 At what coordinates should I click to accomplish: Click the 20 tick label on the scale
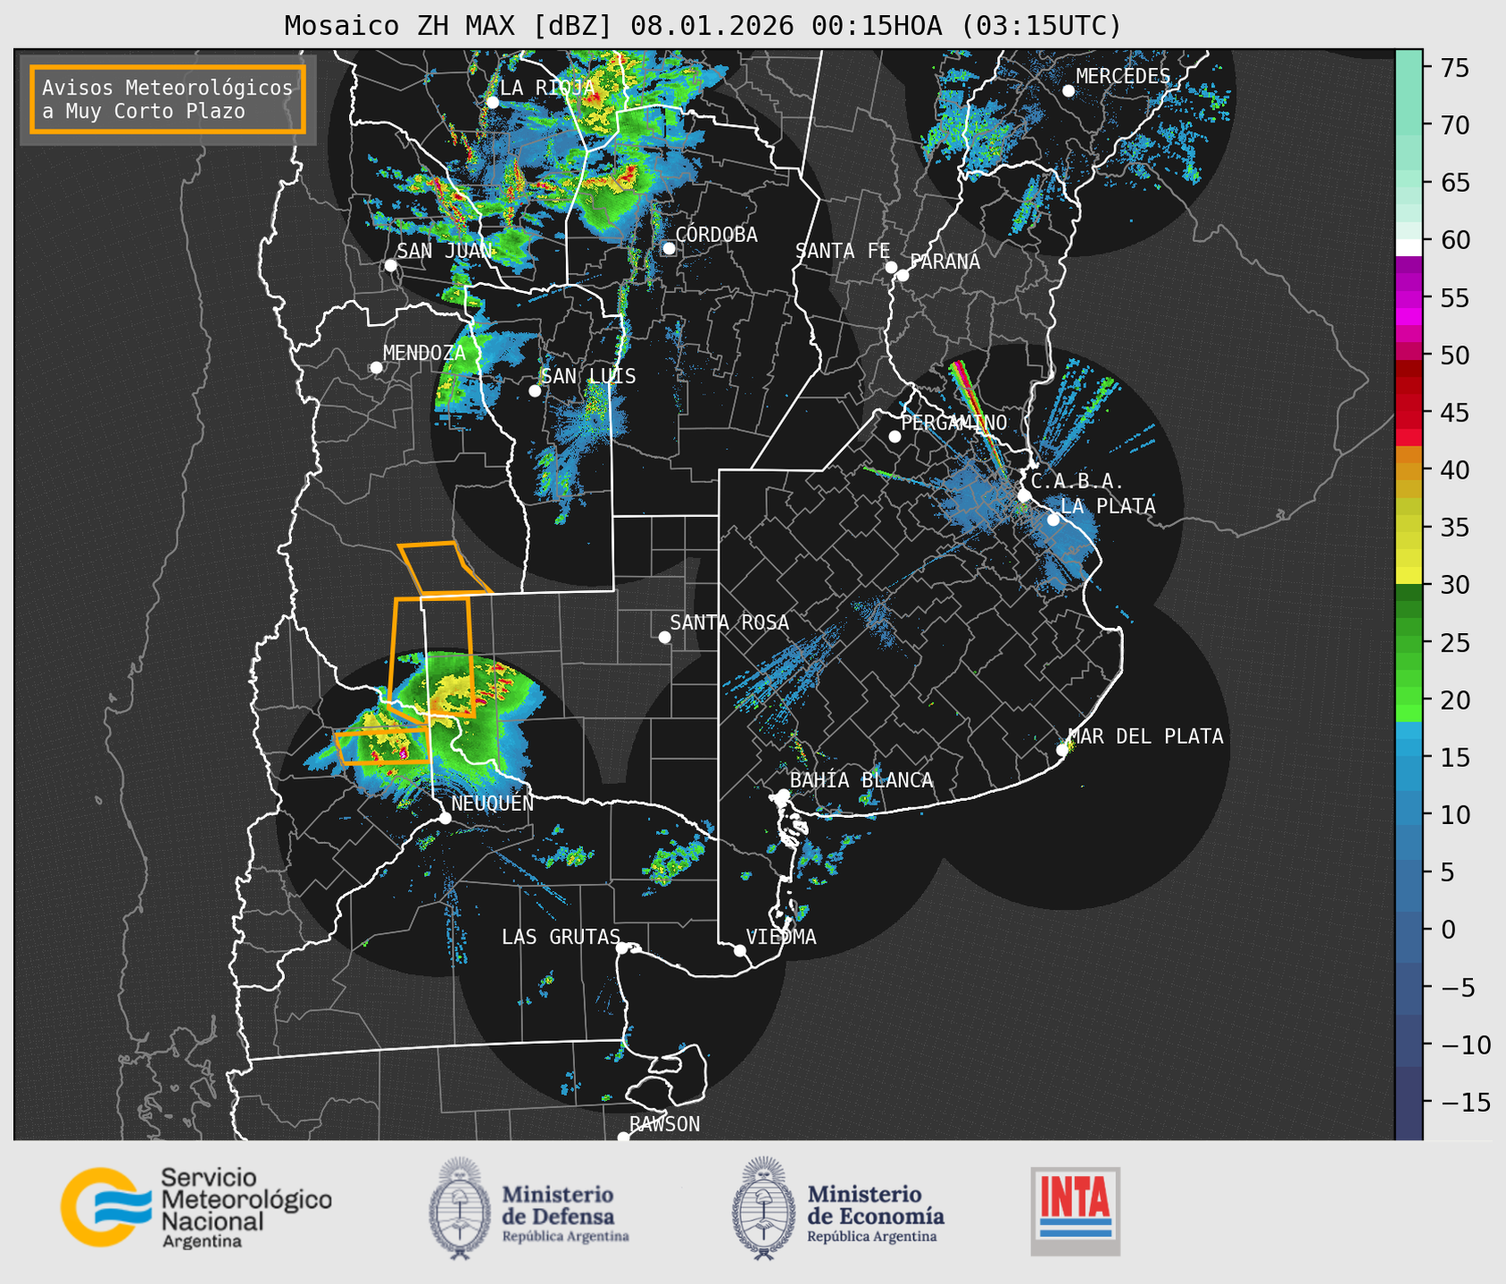(x=1455, y=700)
